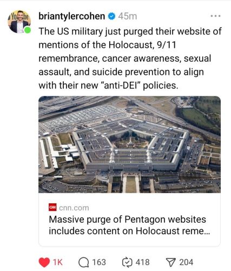The width and height of the screenshot is (231, 271).
Task: View the 1K likes count
Action: tap(58, 262)
